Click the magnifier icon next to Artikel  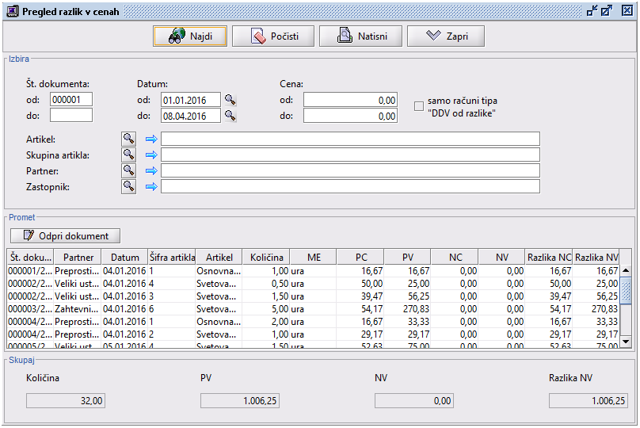coord(128,139)
